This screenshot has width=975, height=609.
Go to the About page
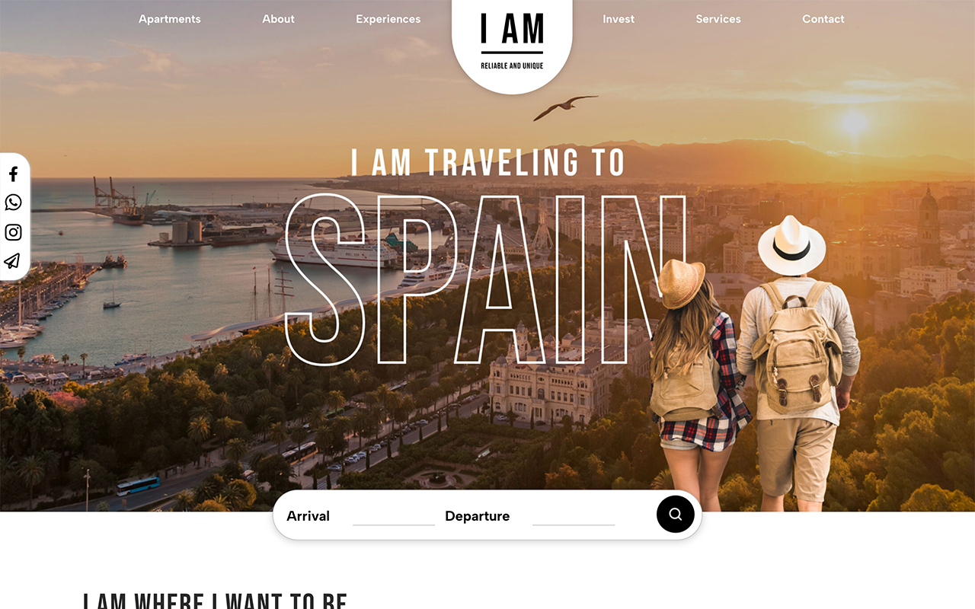point(278,19)
